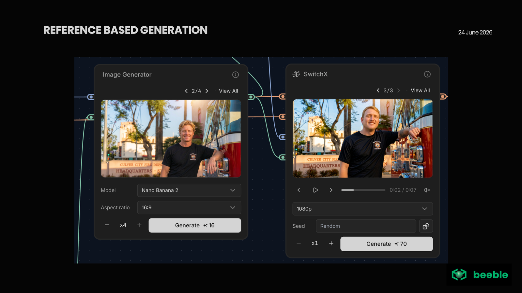Click the x4 count value
The height and width of the screenshot is (293, 522).
click(123, 225)
